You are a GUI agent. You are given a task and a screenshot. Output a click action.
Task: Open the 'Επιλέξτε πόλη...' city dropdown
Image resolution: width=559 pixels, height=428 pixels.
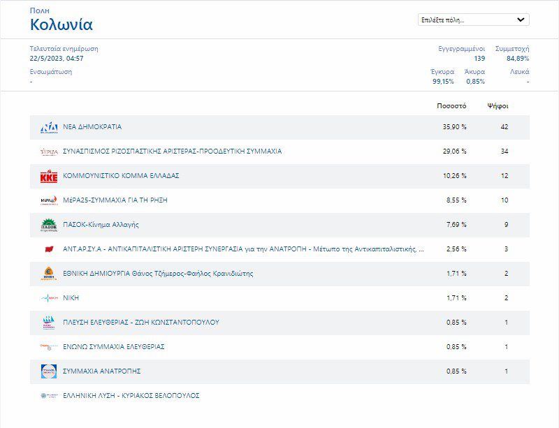coord(474,20)
